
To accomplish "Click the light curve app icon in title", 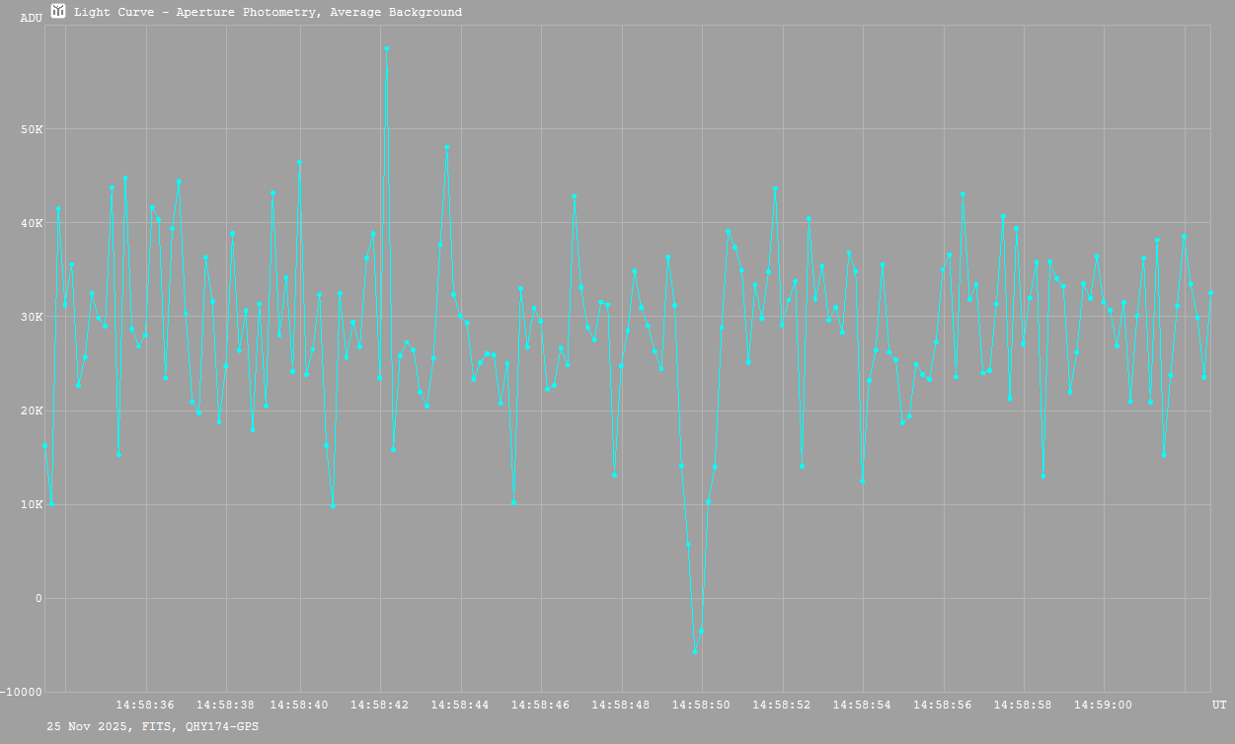I will [58, 12].
